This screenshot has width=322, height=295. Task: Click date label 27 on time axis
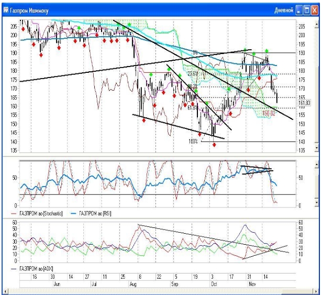point(87,277)
